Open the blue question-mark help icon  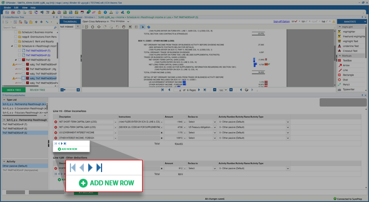[x=105, y=12]
